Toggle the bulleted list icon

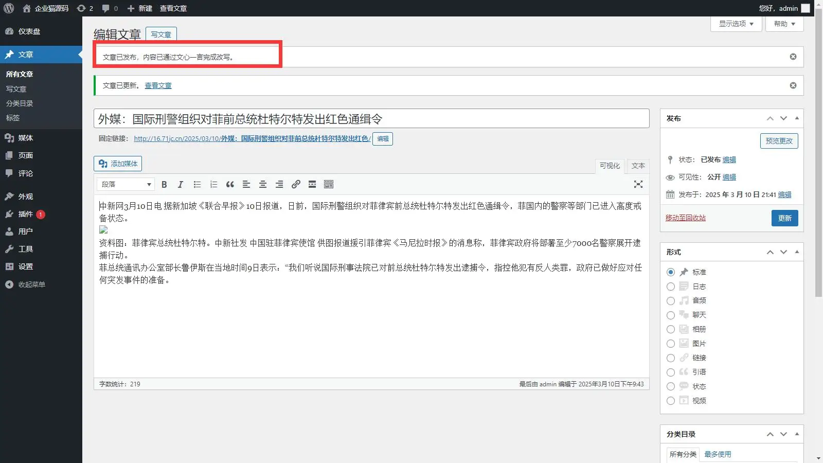[197, 184]
